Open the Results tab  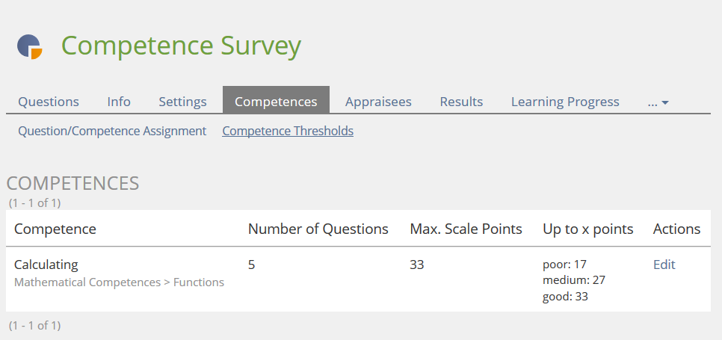point(461,102)
